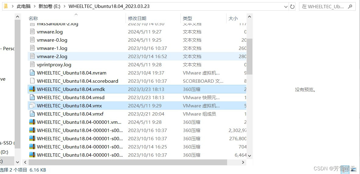Click the size value 2,302,97
This screenshot has height=174, width=360.
coord(238,130)
